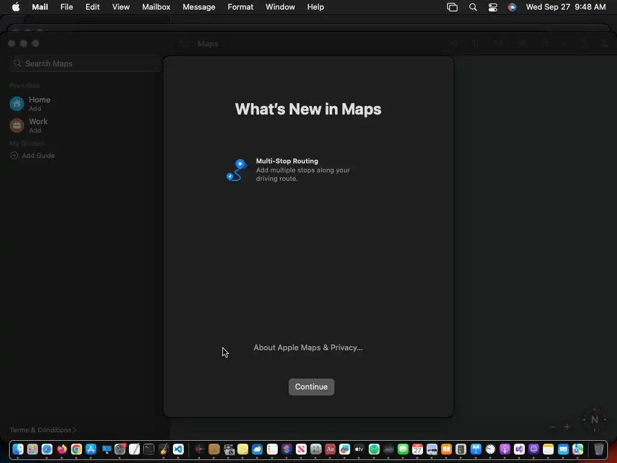The image size is (617, 463).
Task: Open Terminal from the Dock
Action: tap(149, 449)
